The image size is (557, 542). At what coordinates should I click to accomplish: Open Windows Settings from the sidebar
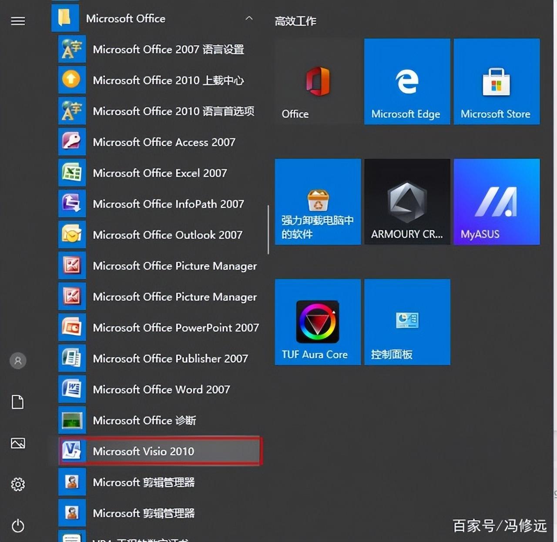pyautogui.click(x=17, y=484)
